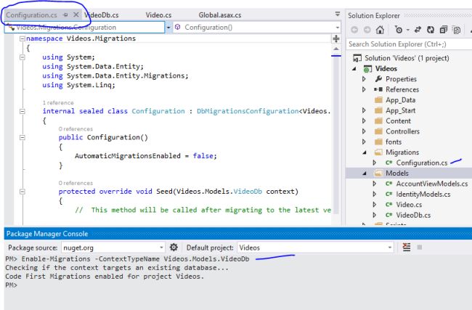Expand the App_Start folder
This screenshot has width=472, height=310.
[x=364, y=110]
